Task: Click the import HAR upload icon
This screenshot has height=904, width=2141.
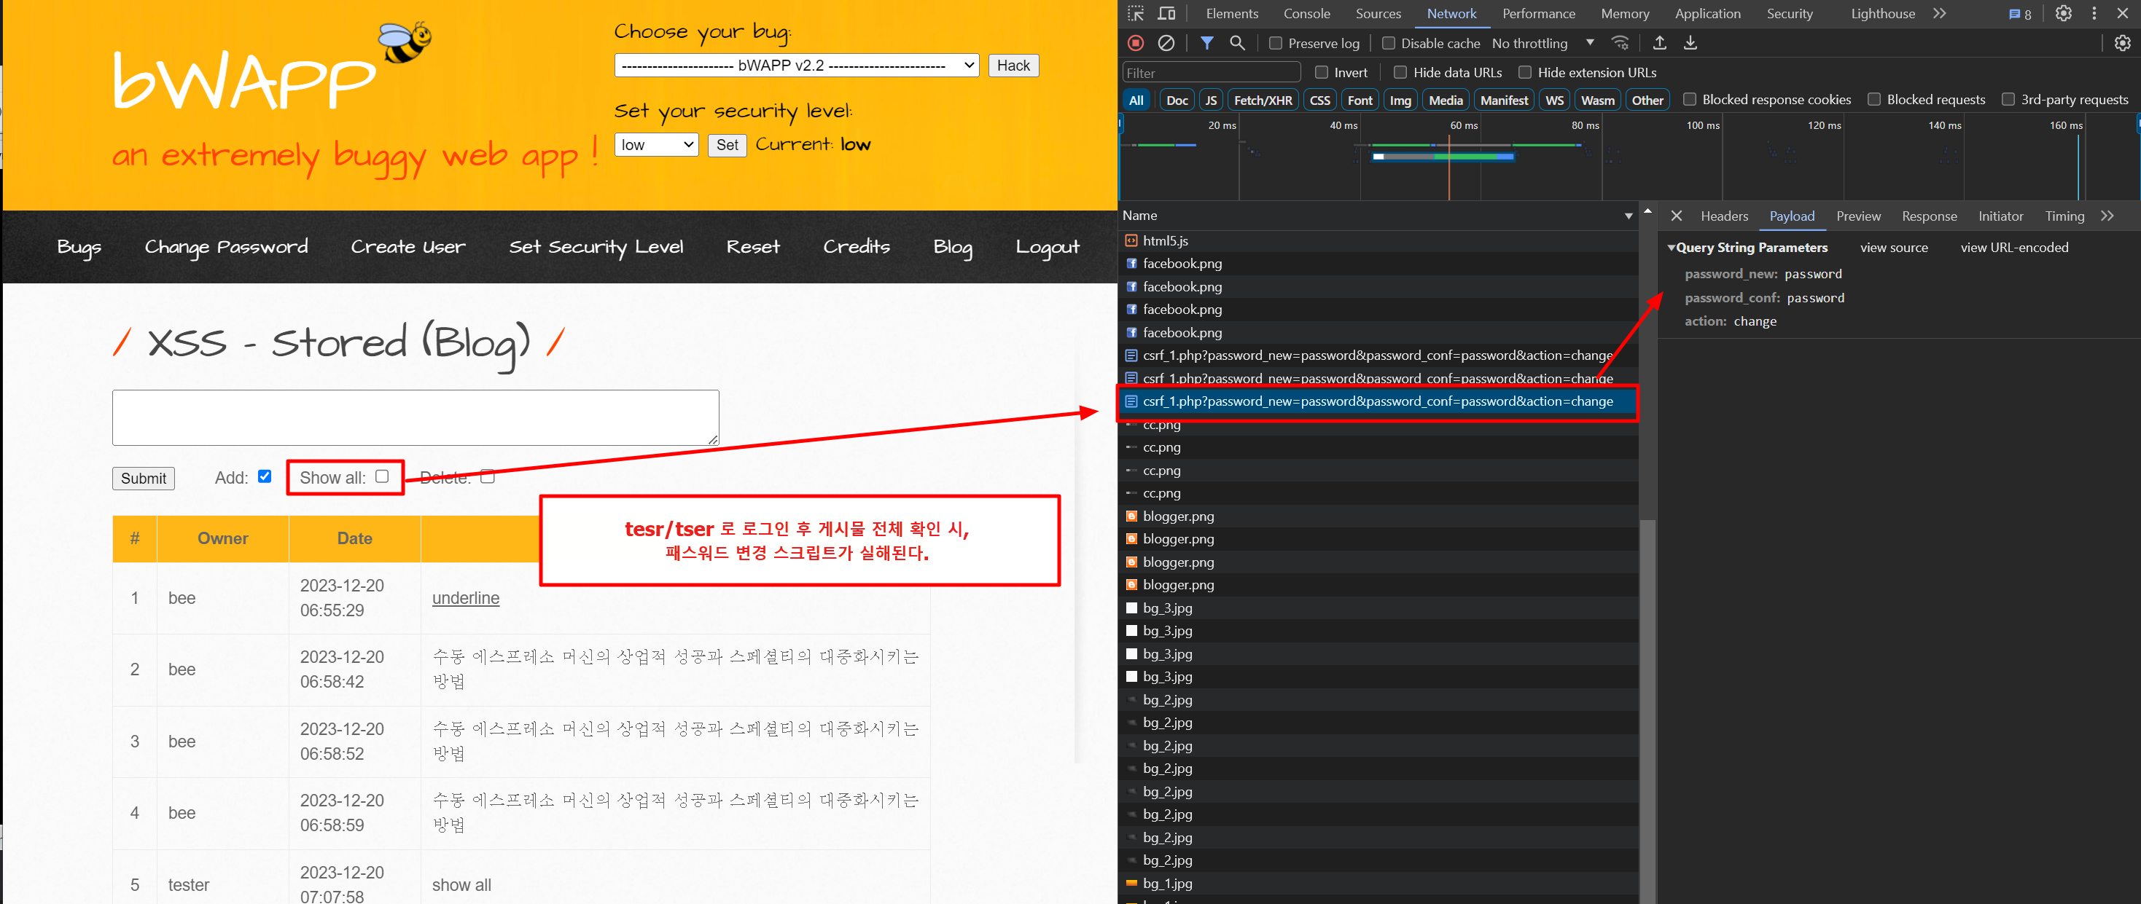Action: coord(1659,43)
